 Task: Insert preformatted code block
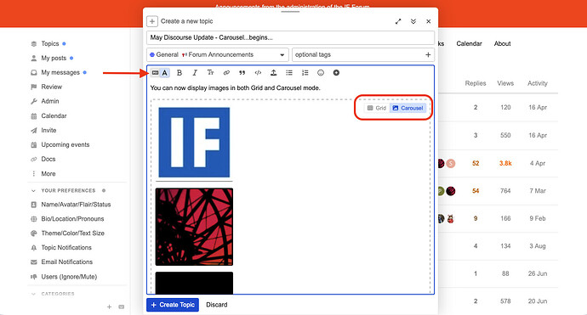coord(258,73)
